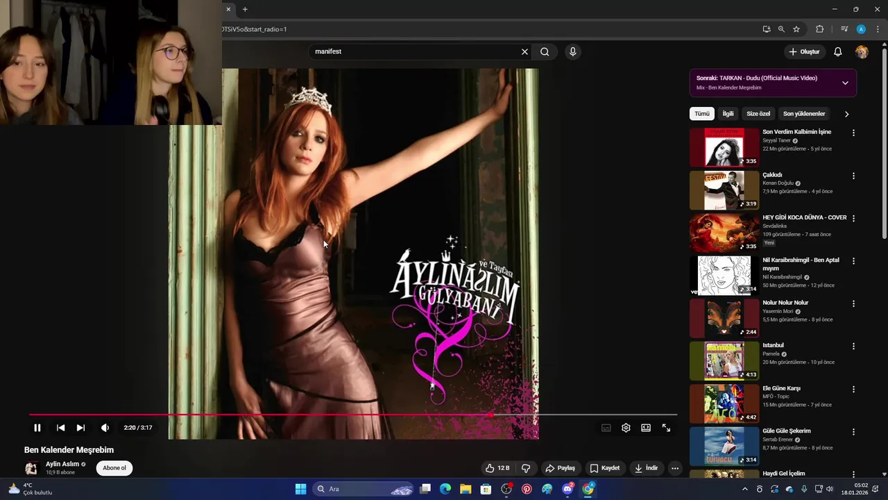Click the progress bar scrubber dot
The width and height of the screenshot is (888, 500).
[490, 415]
